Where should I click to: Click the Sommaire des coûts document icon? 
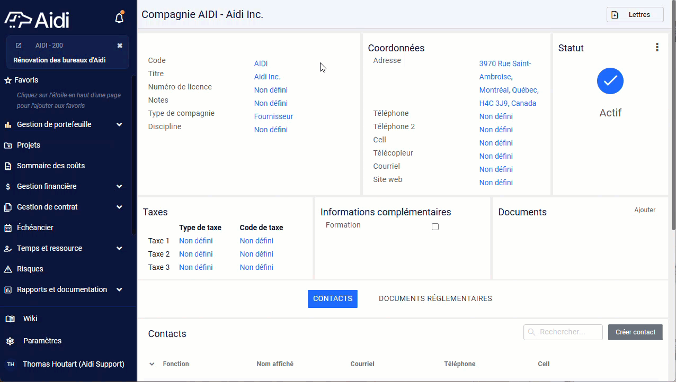pos(8,166)
